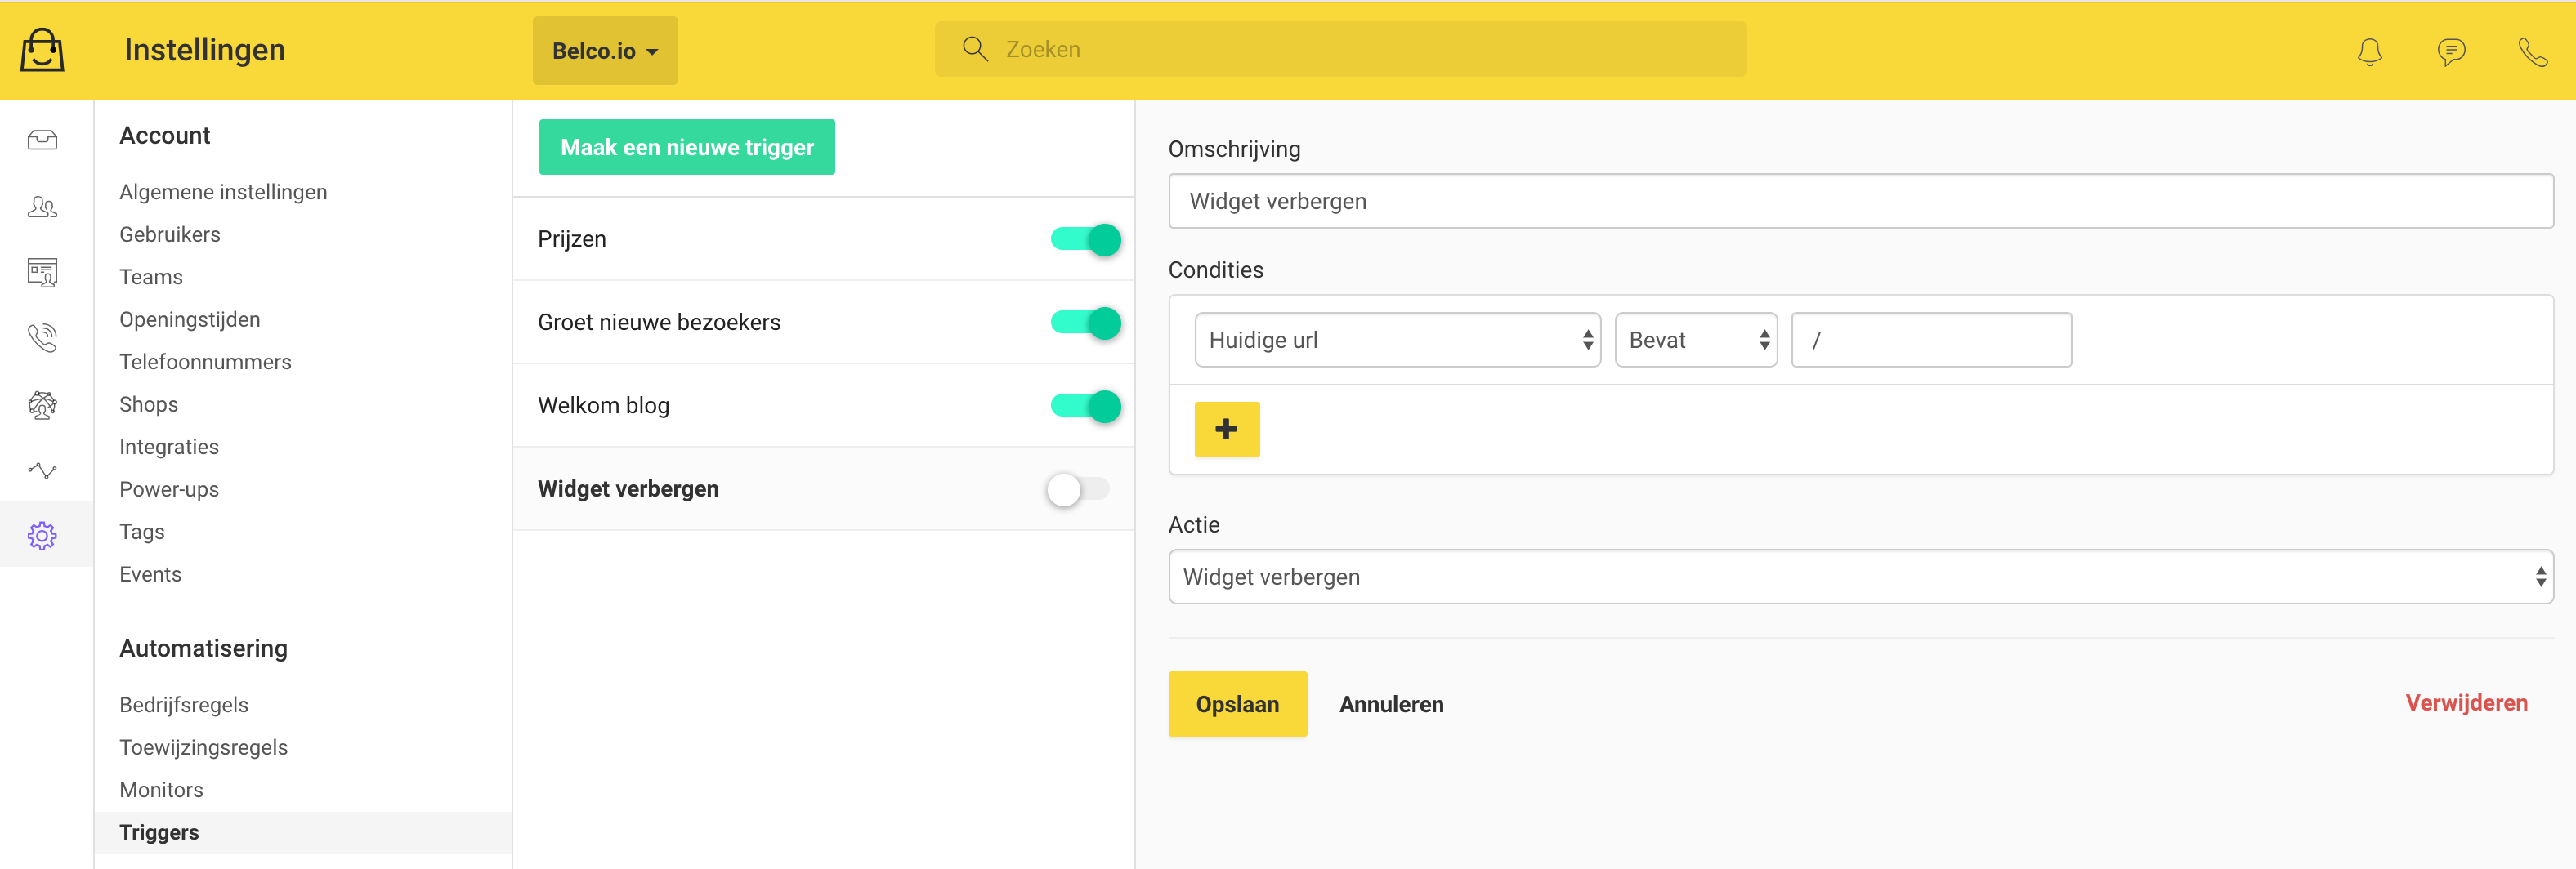Open the inbox icon in sidebar
The width and height of the screenshot is (2576, 869).
click(x=42, y=140)
